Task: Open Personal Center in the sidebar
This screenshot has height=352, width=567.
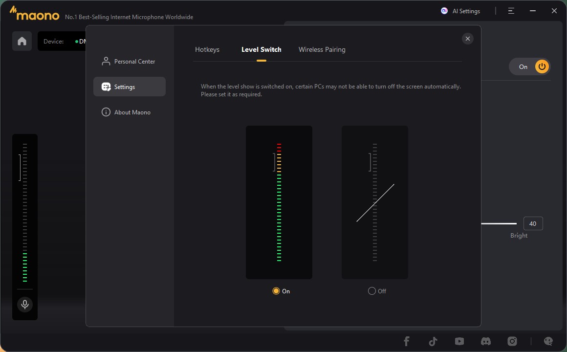Action: point(129,62)
